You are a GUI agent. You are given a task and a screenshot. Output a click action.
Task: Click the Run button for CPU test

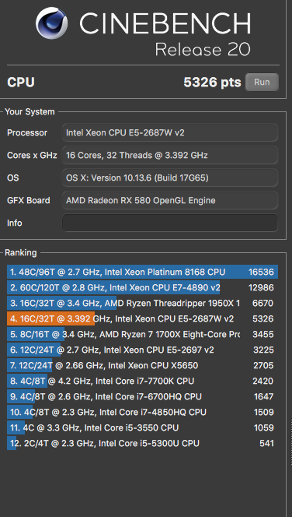tap(262, 82)
